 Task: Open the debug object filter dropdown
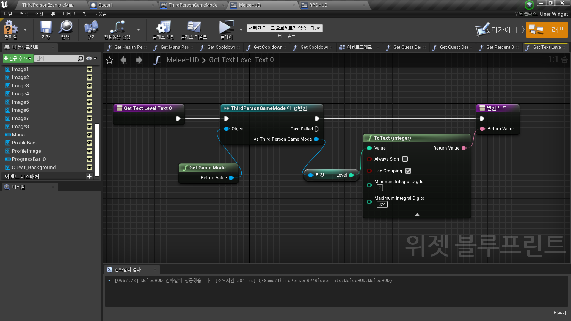(284, 28)
